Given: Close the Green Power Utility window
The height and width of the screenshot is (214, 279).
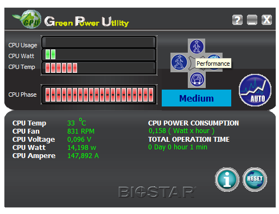Looking at the screenshot, I should (267, 20).
